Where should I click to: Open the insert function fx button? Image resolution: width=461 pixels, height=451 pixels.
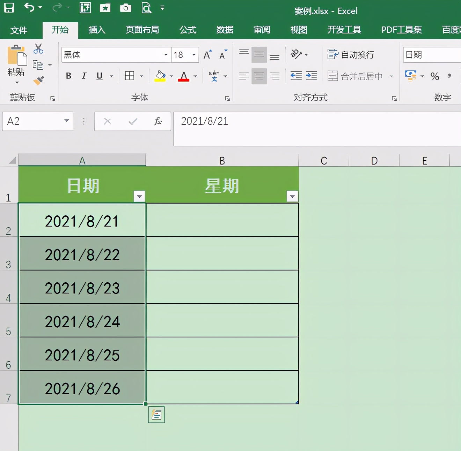click(158, 121)
